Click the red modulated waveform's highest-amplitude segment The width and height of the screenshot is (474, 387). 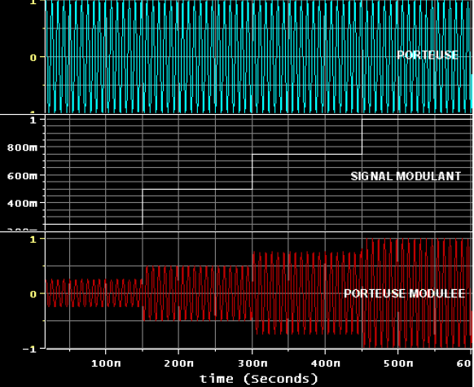coord(417,292)
